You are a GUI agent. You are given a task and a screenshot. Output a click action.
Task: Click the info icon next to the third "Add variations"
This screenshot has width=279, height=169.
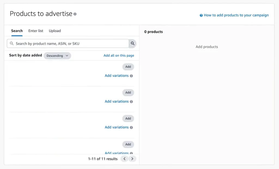(131, 127)
